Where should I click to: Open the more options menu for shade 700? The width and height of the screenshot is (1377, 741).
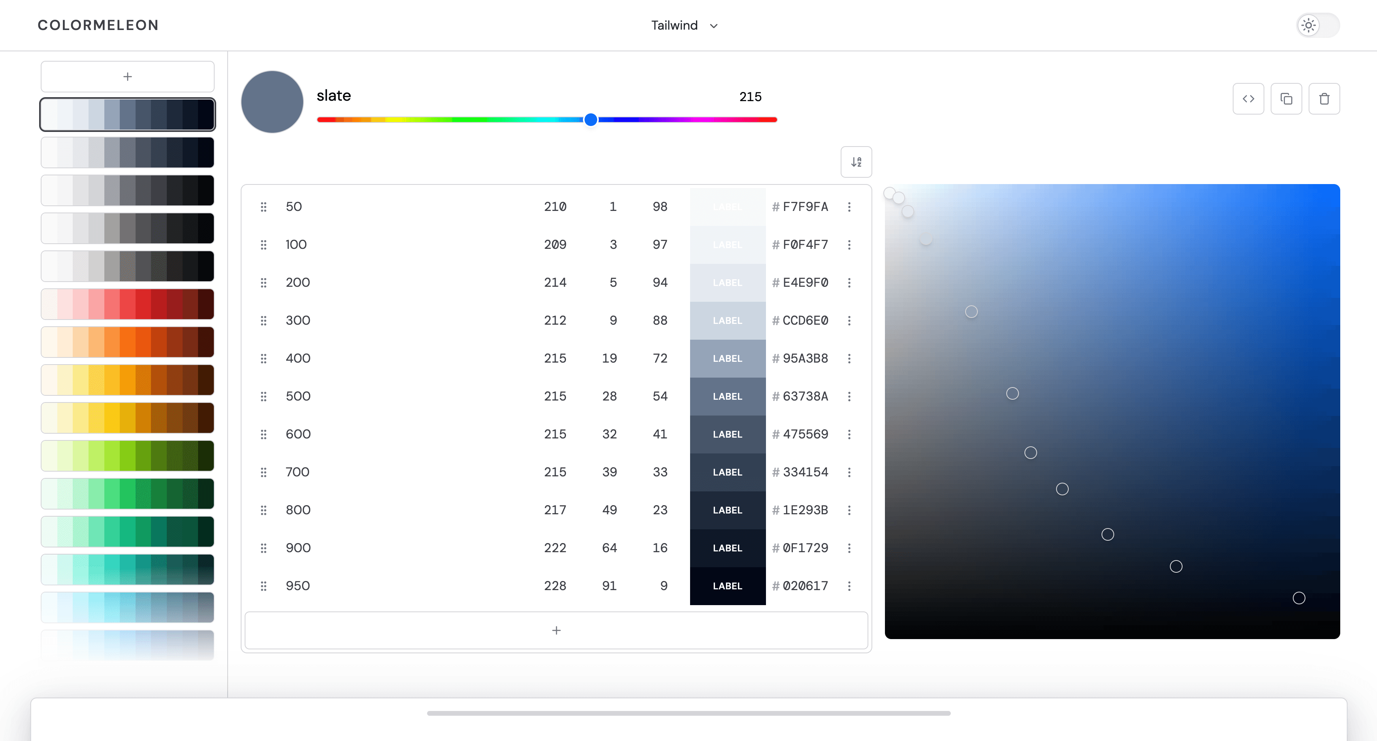pyautogui.click(x=849, y=472)
